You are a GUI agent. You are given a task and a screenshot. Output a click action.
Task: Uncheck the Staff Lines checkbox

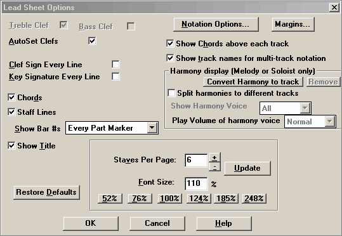[11, 112]
